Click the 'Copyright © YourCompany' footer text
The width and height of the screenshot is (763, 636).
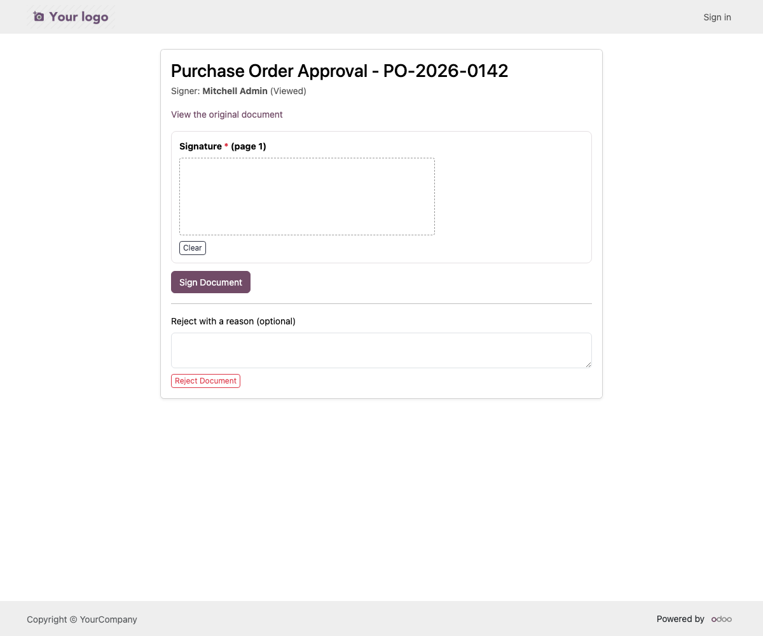(x=82, y=619)
